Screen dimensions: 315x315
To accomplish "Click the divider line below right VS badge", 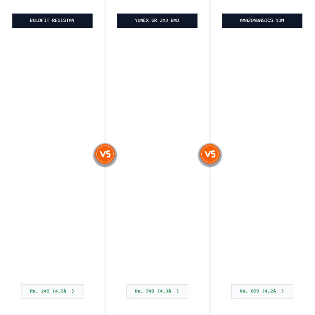I will tap(210, 240).
